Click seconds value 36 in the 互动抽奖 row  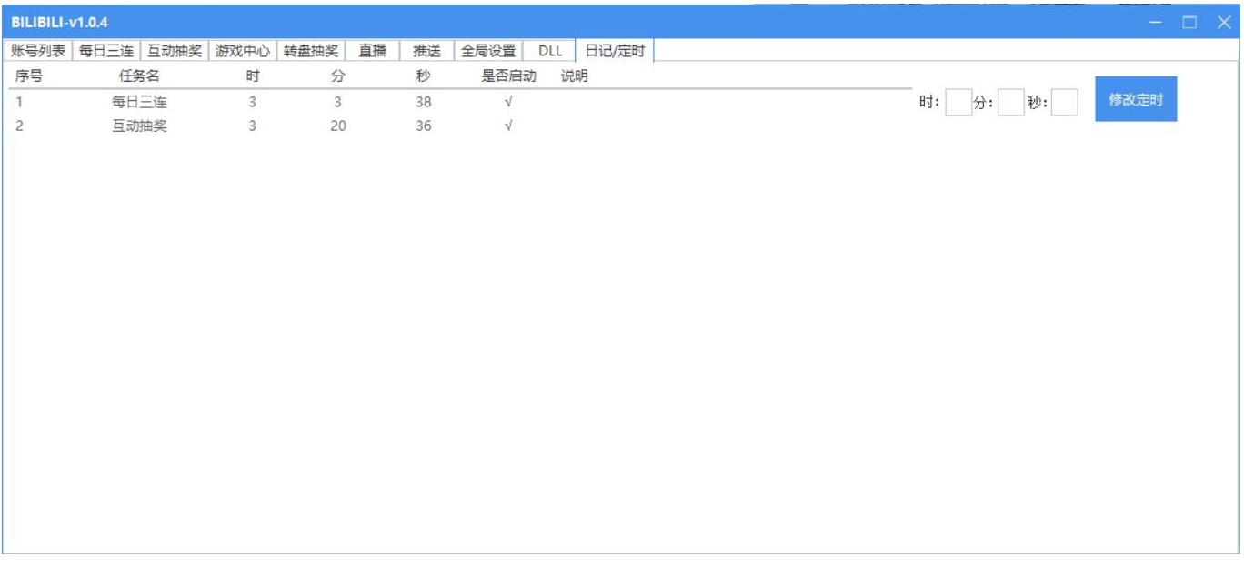[x=424, y=126]
